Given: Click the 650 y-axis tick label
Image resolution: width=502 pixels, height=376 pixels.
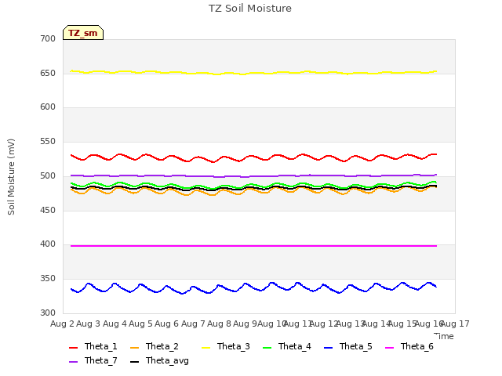Looking at the screenshot, I should coord(48,73).
